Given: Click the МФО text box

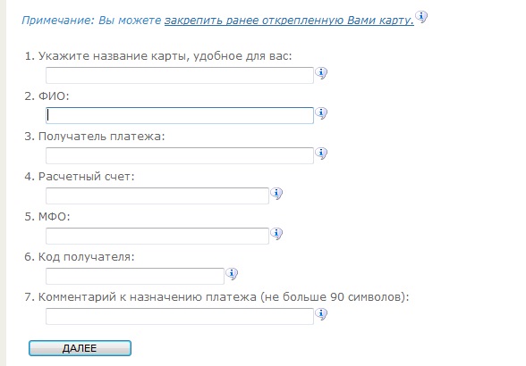Looking at the screenshot, I should [157, 236].
